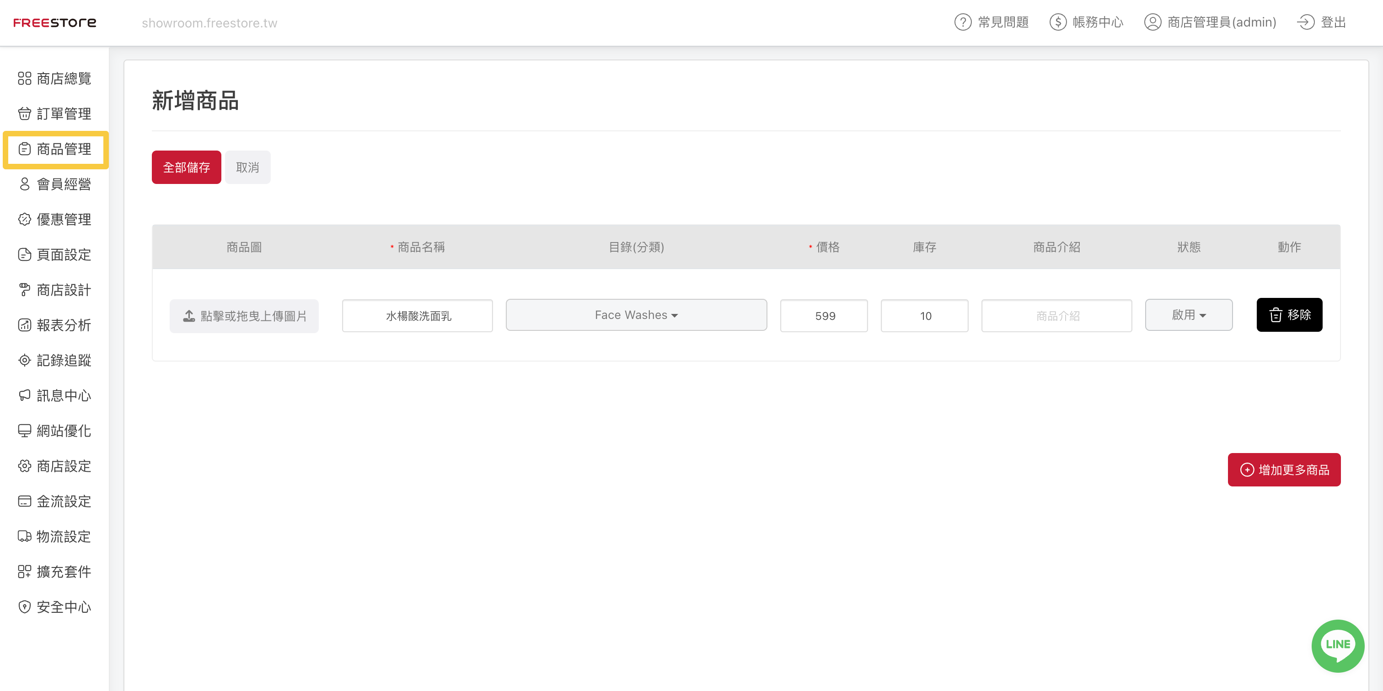Click the 優惠管理 badge icon
The image size is (1383, 691).
tap(24, 219)
